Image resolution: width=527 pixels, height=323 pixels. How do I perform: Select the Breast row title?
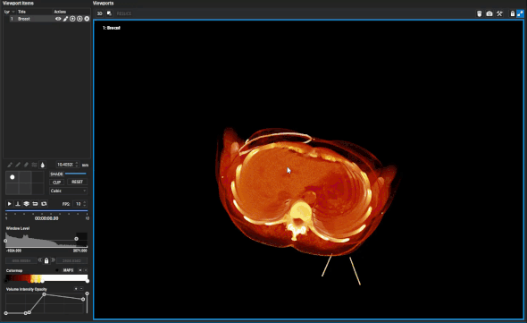click(24, 19)
